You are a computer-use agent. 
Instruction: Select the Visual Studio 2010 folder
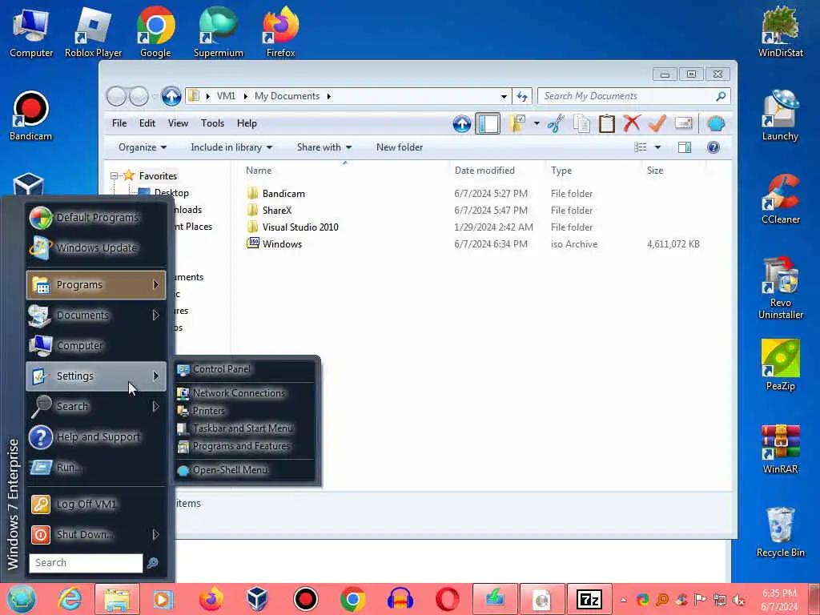[300, 227]
